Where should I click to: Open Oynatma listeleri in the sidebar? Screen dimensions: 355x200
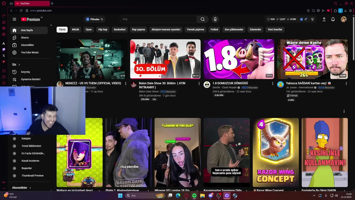click(x=29, y=79)
